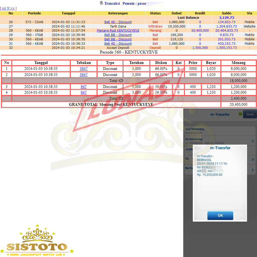Open Beli 4D - Discount link in row 26

tap(118, 22)
